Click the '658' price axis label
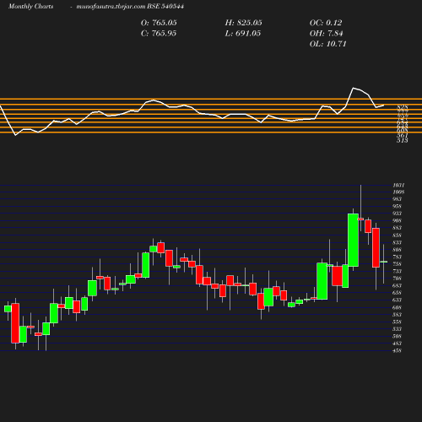422x422 pixels. click(x=398, y=293)
